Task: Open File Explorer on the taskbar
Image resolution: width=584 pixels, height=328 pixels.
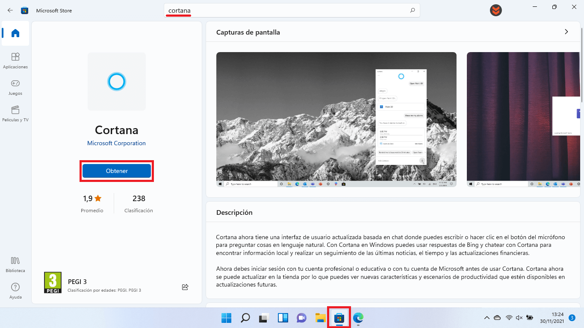Action: coord(321,318)
